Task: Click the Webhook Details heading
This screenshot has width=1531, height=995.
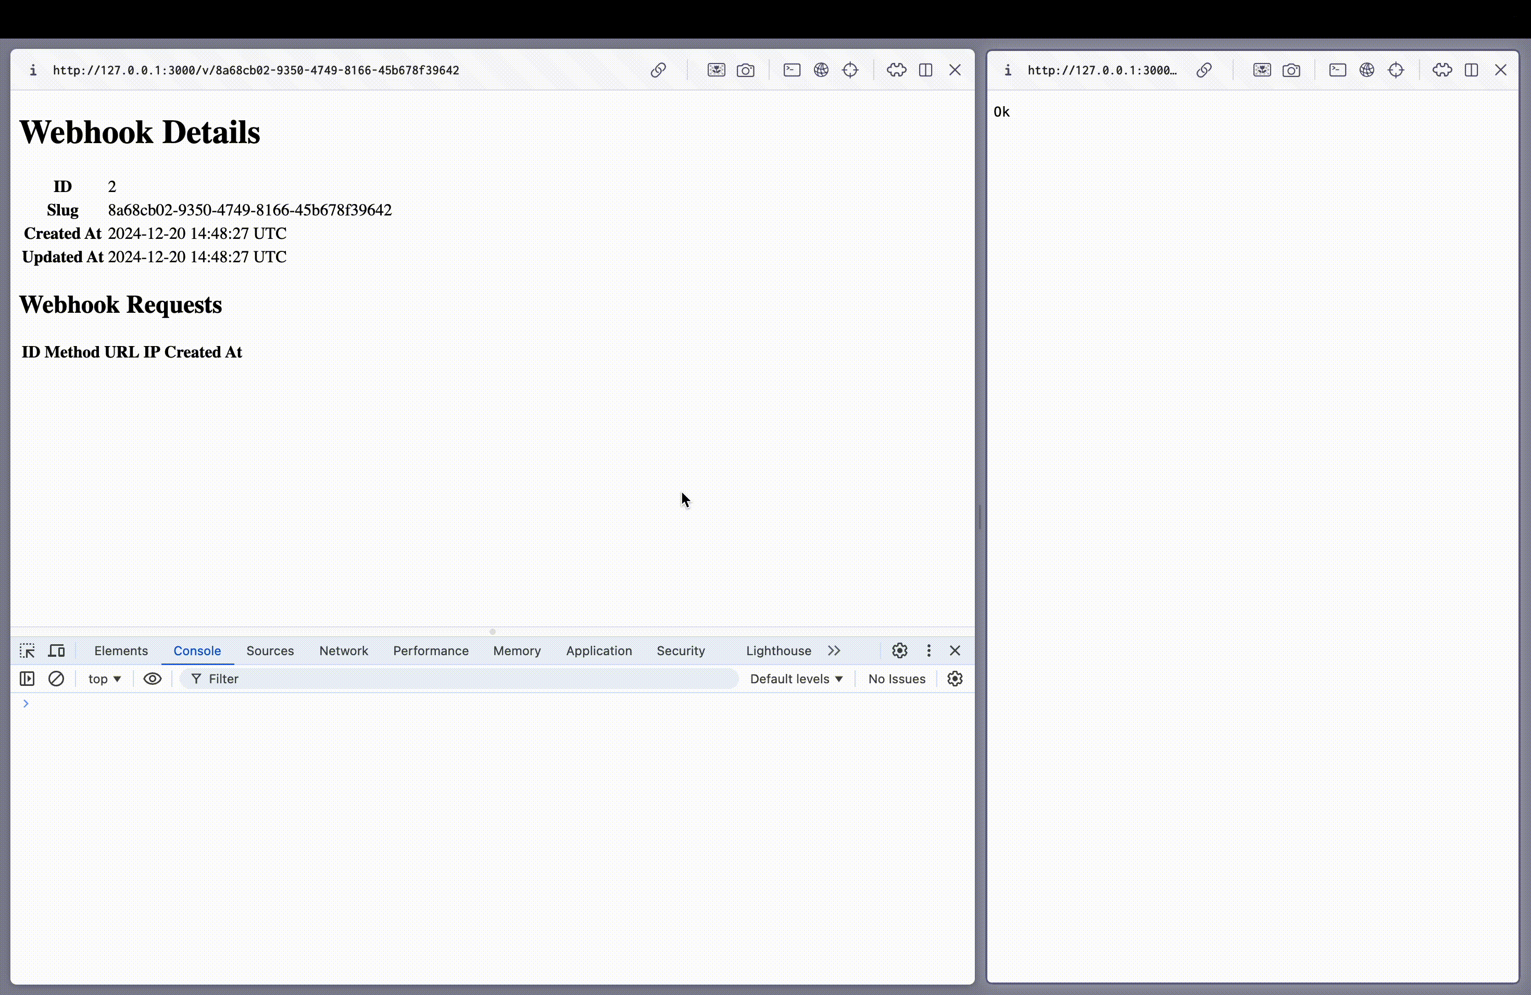Action: [x=140, y=132]
